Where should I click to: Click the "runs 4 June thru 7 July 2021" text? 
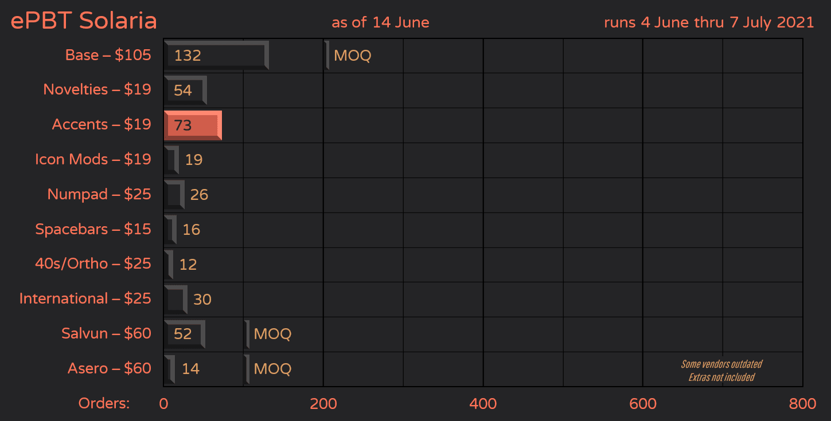[709, 23]
